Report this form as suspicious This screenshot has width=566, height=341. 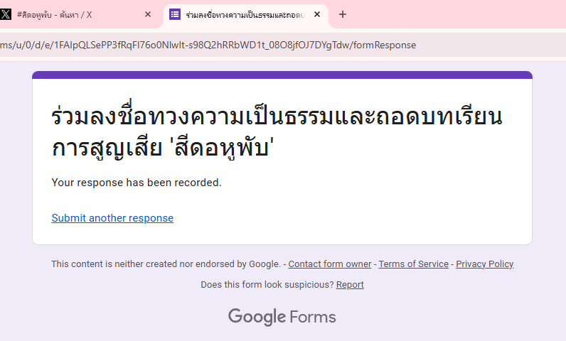click(350, 285)
